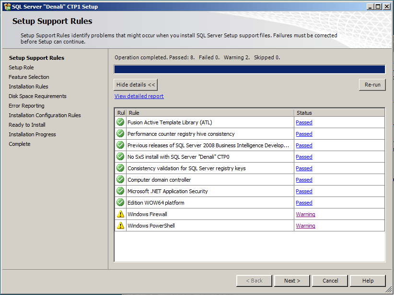
Task: Open the Passed link for Edition WOW64 platform
Action: pos(303,203)
